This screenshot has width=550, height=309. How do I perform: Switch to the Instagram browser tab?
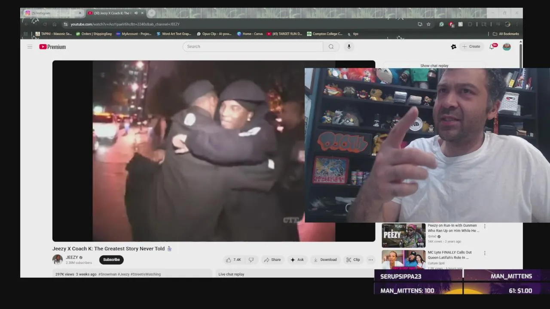click(x=52, y=13)
